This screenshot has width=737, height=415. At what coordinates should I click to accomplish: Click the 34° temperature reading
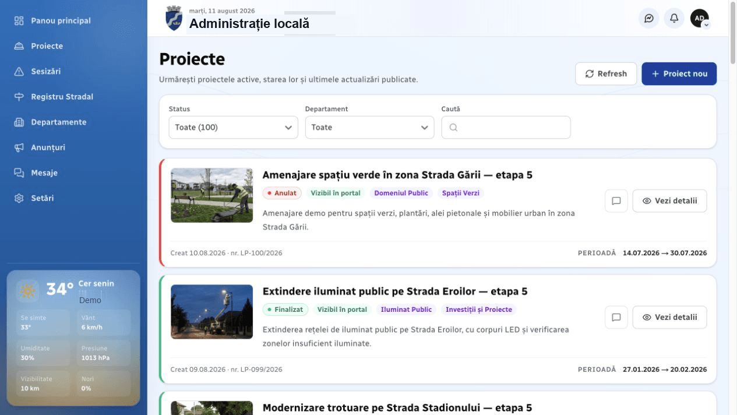point(60,289)
